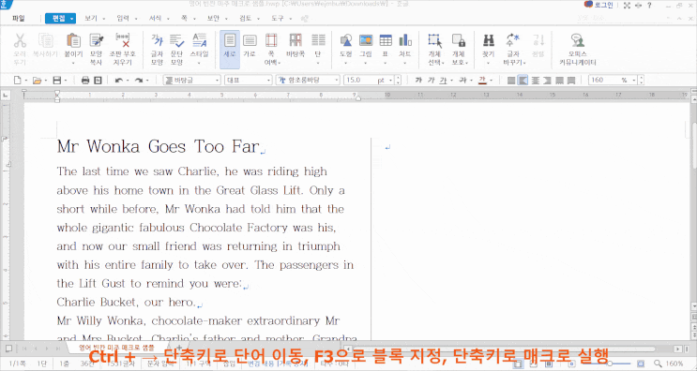Click the 개체 선택 (Select Object) icon
This screenshot has width=697, height=371.
(435, 41)
